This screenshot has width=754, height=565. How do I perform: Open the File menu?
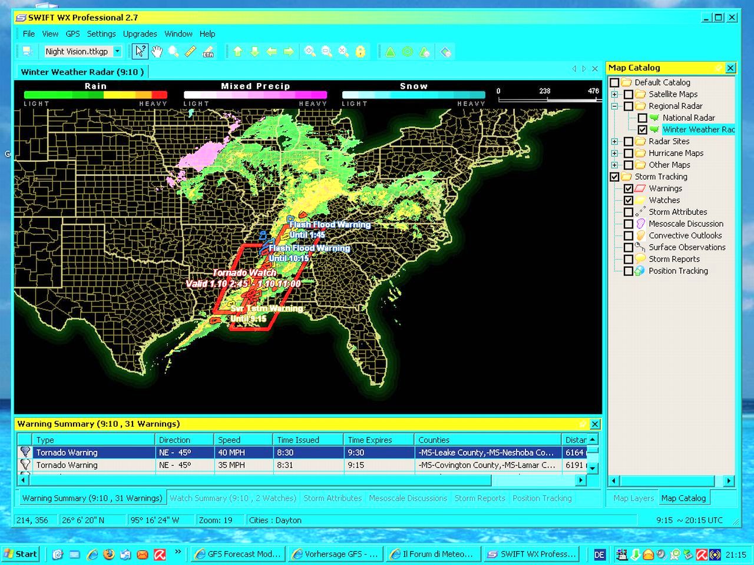click(29, 34)
